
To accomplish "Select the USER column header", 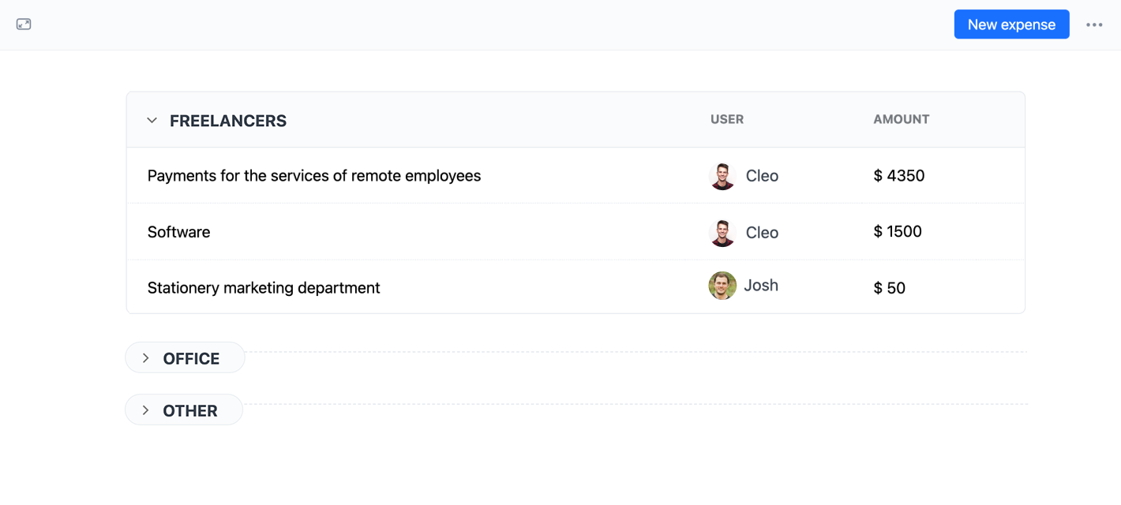I will [x=727, y=119].
